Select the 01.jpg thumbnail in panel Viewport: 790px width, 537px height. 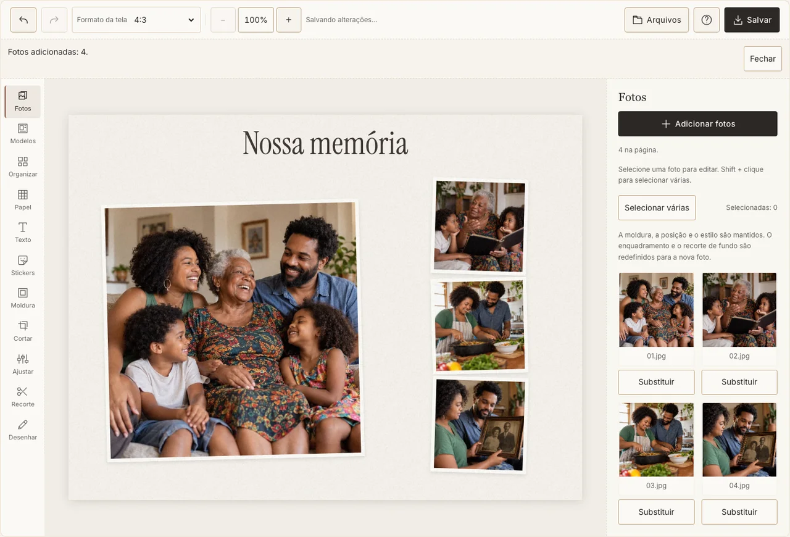click(x=656, y=310)
